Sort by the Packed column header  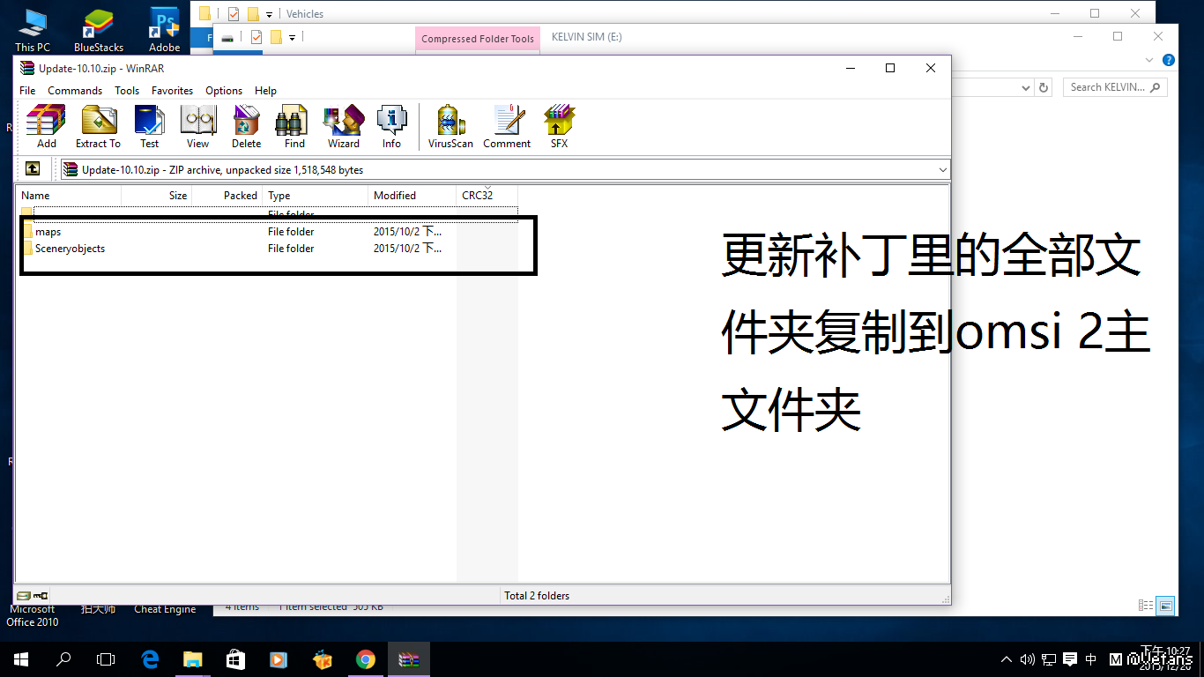point(227,195)
